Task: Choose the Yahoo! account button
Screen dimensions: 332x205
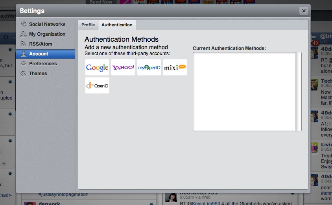Action: coord(123,67)
